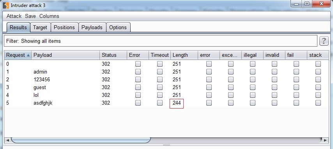333x149 pixels.
Task: Click the Request column sort arrow
Action: (x=28, y=55)
